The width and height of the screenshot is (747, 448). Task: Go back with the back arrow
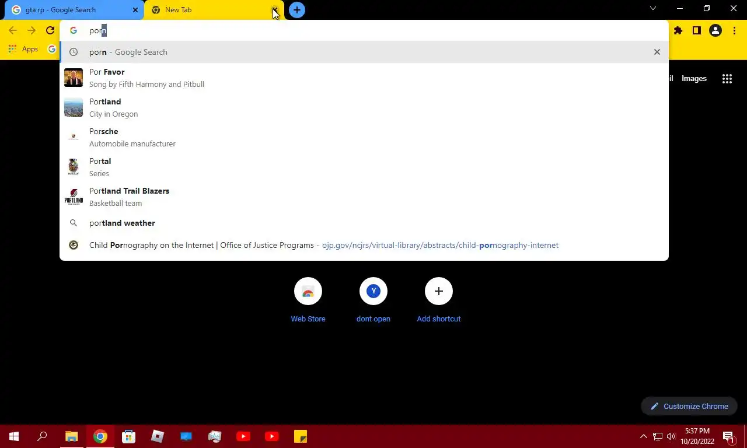click(13, 30)
